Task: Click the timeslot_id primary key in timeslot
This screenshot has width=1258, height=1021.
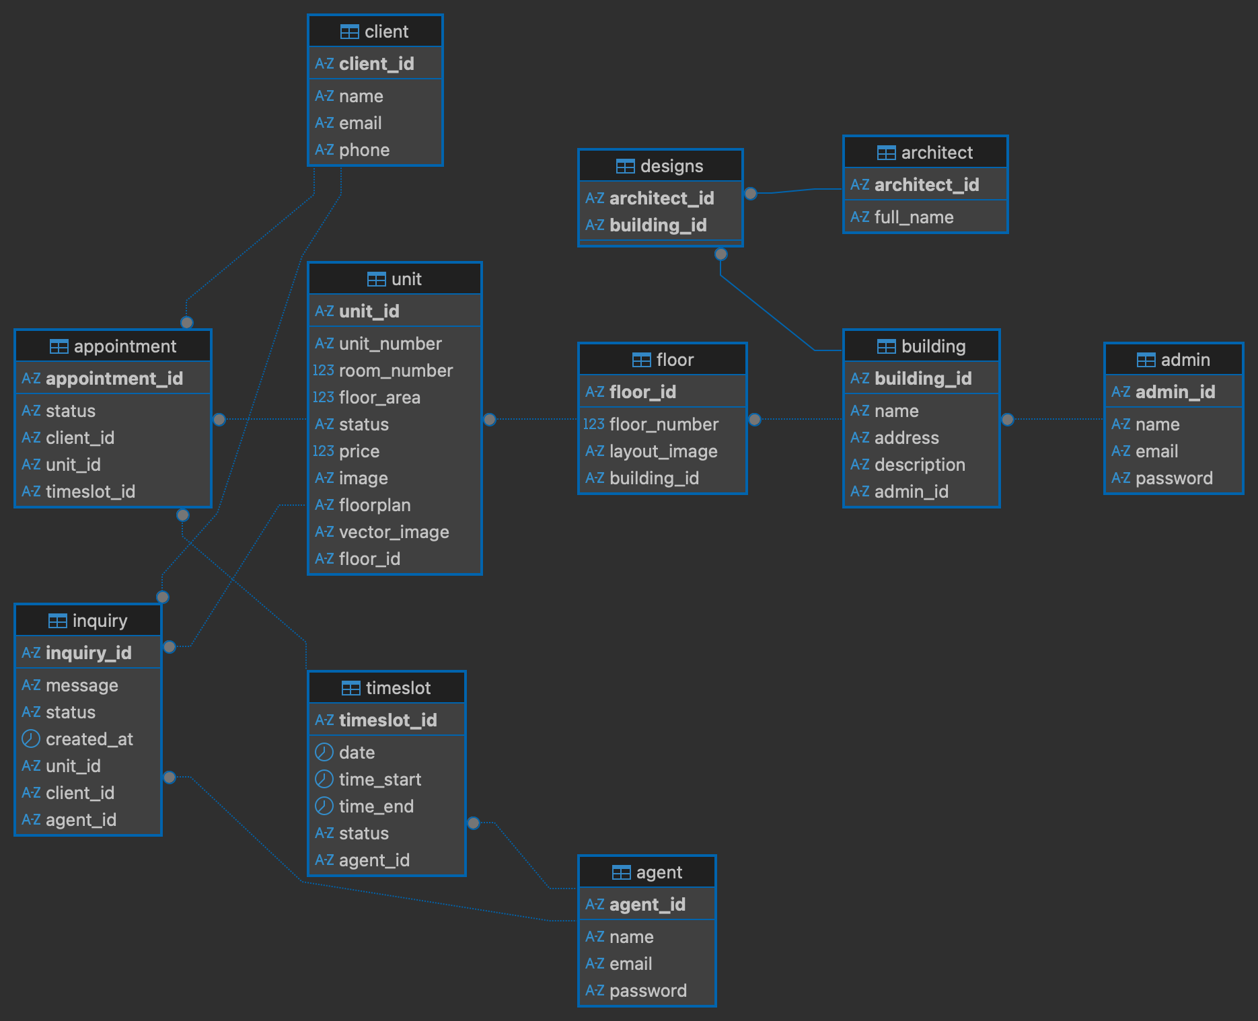Action: 387,720
